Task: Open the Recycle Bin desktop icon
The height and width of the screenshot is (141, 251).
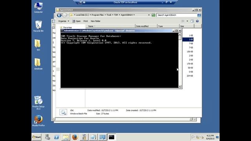Action: (x=38, y=26)
